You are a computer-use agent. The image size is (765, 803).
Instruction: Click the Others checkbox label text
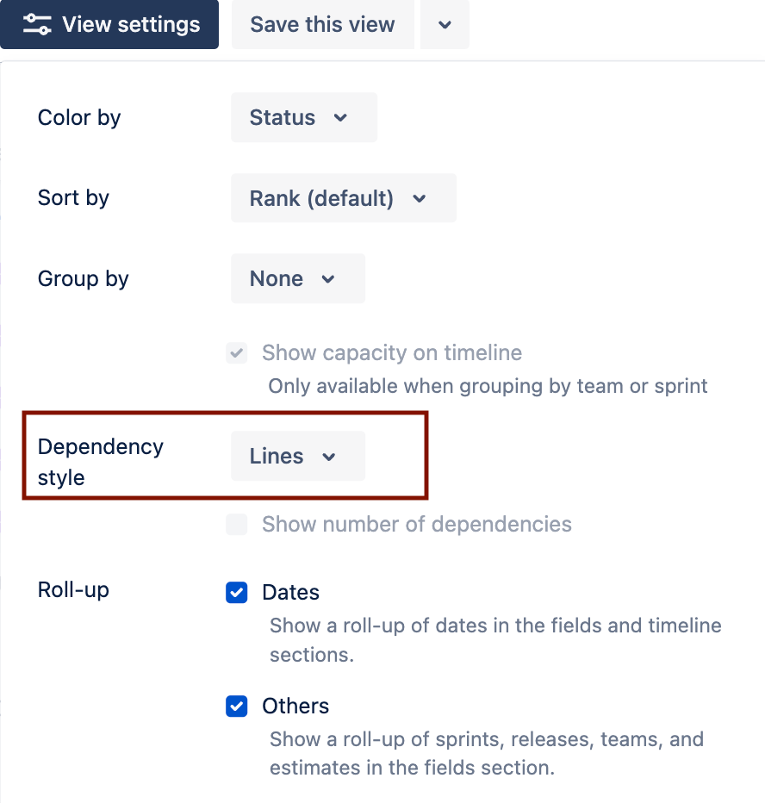[x=295, y=707]
